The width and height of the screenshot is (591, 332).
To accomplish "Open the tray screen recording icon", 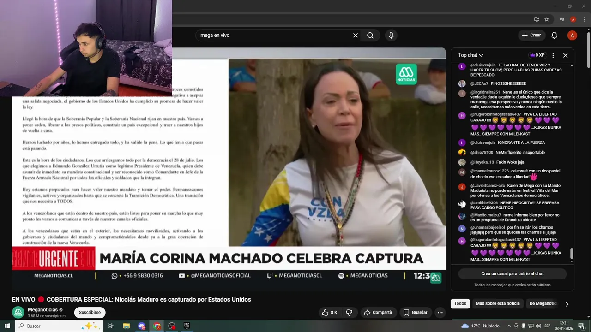I will click(x=516, y=326).
